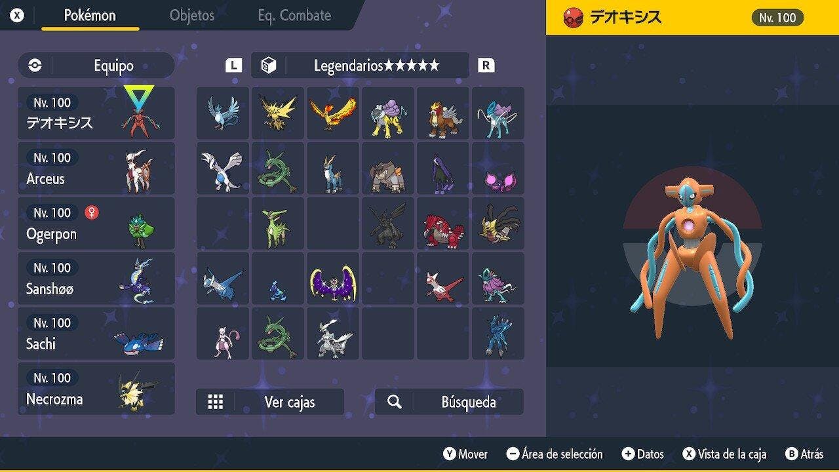Select the Zapdos sprite in the box

(x=278, y=113)
